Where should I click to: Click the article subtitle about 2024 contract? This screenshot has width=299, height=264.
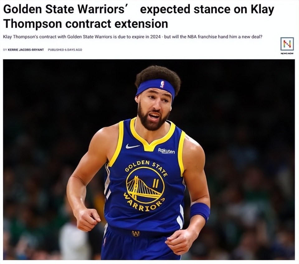coord(133,37)
